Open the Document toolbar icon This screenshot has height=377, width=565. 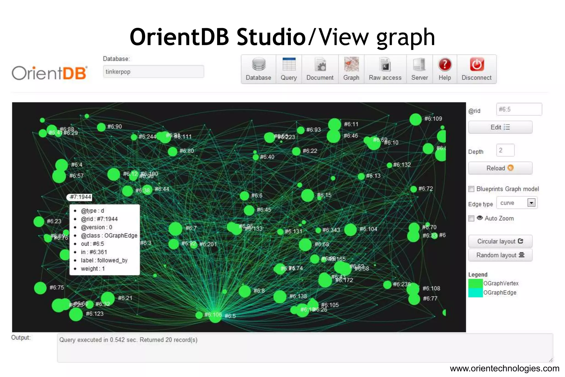[x=320, y=69]
